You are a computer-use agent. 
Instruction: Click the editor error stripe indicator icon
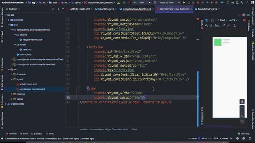[x=198, y=19]
